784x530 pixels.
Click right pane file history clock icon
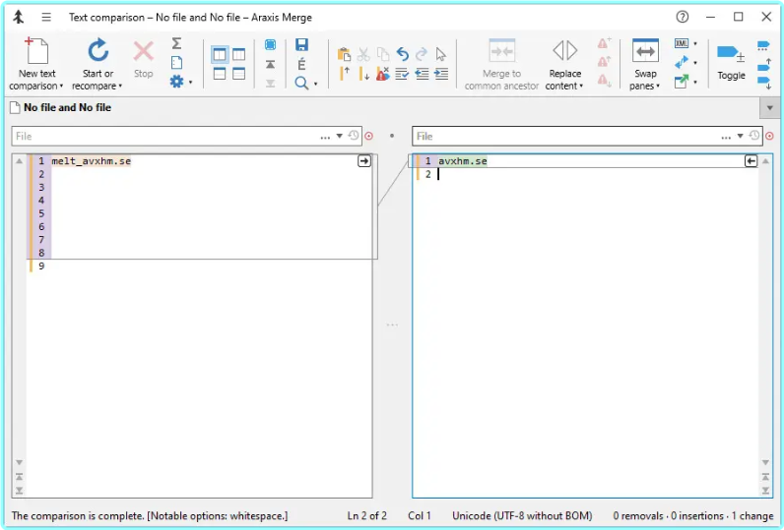(x=754, y=136)
